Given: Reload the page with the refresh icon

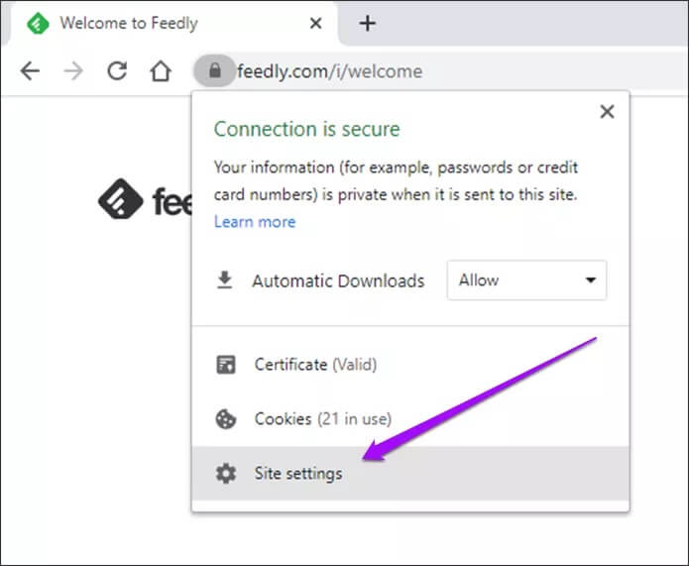Looking at the screenshot, I should pos(117,71).
